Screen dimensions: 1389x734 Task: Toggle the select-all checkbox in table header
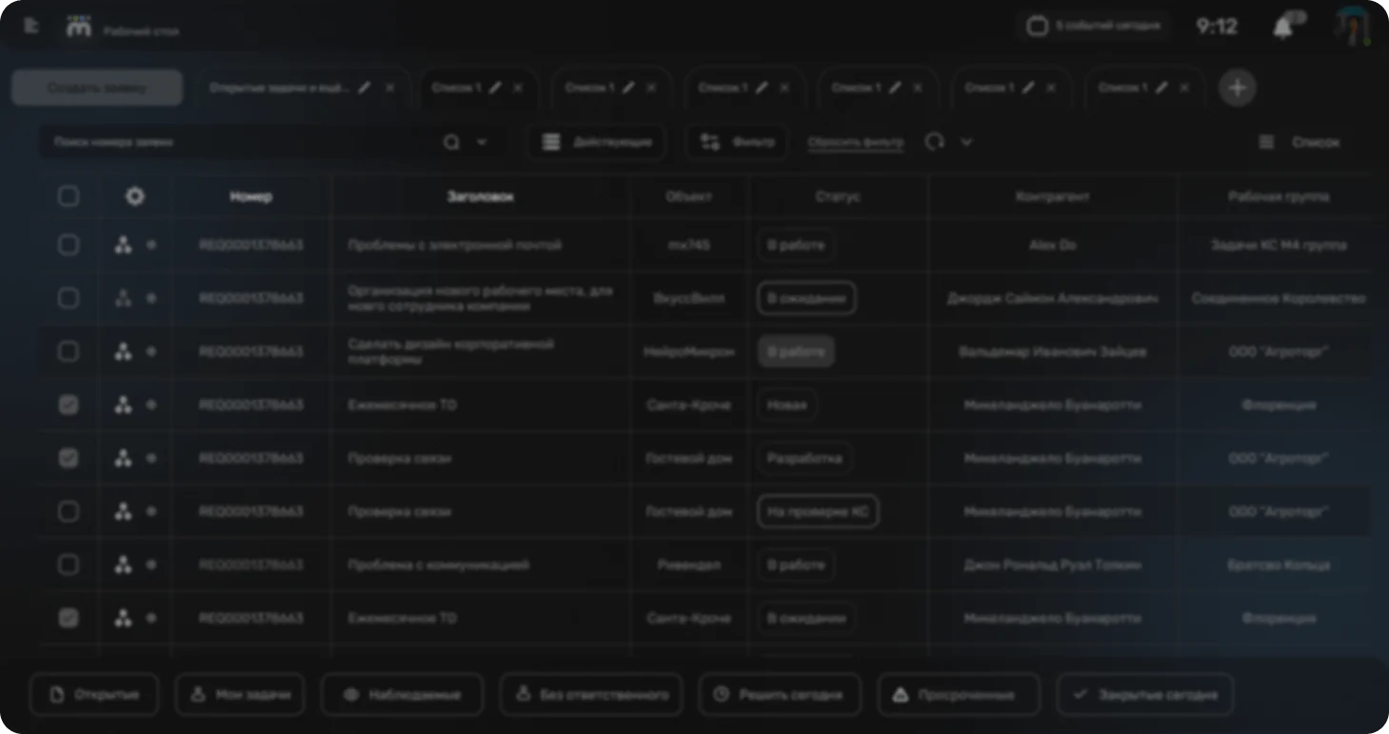69,196
